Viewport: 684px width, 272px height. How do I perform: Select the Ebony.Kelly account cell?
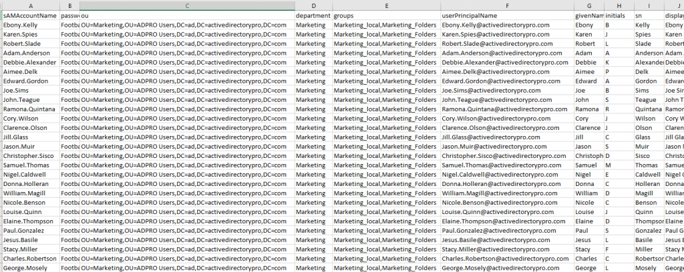(x=31, y=25)
